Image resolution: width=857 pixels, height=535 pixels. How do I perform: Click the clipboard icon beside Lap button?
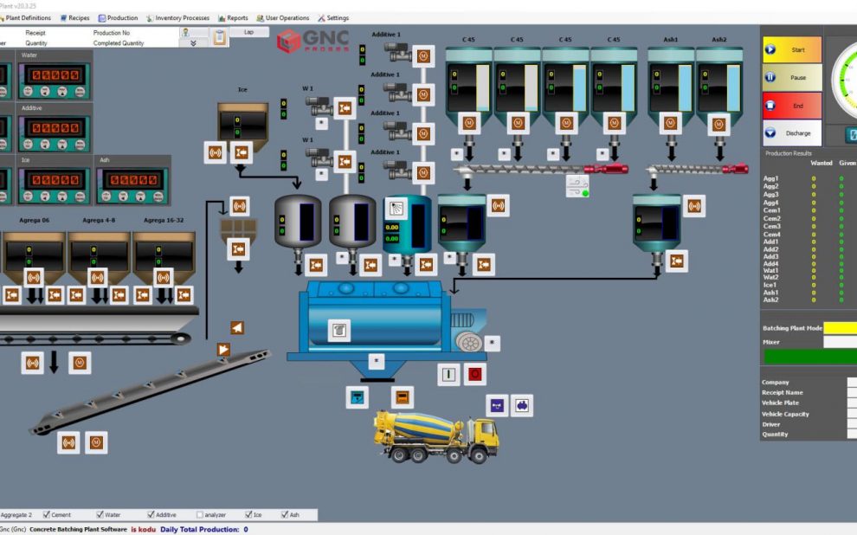[220, 37]
